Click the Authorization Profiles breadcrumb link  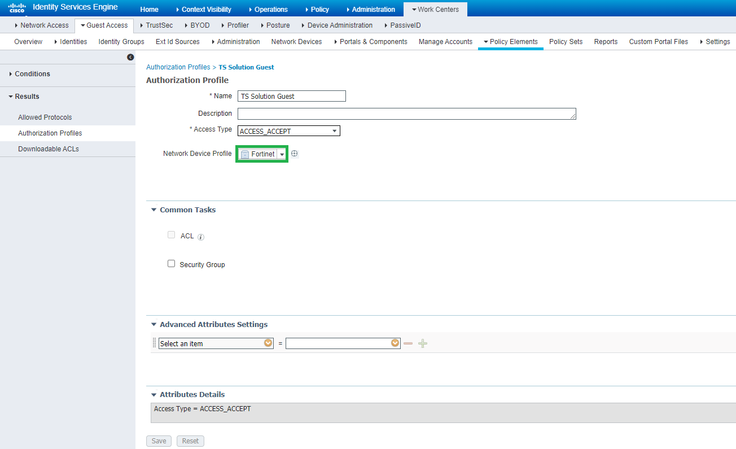click(x=178, y=67)
